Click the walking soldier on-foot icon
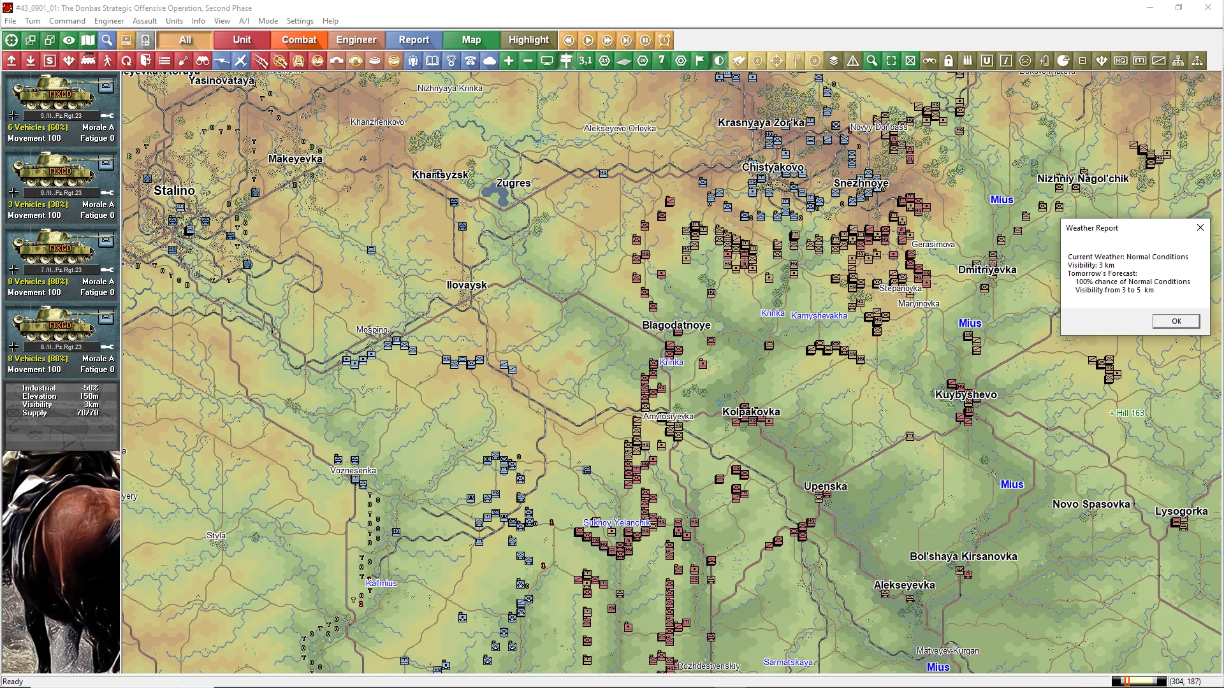 tap(107, 61)
